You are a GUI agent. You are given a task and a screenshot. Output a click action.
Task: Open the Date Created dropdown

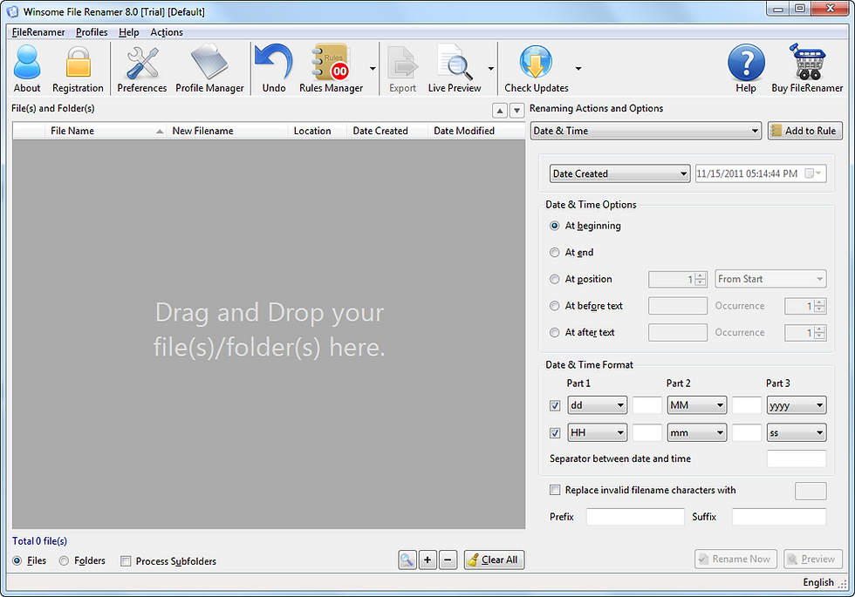tap(619, 173)
